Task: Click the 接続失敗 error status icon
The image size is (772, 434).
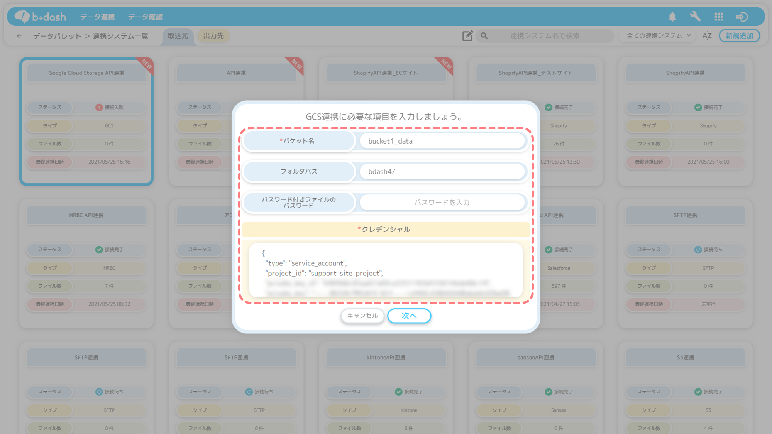Action: (x=99, y=107)
